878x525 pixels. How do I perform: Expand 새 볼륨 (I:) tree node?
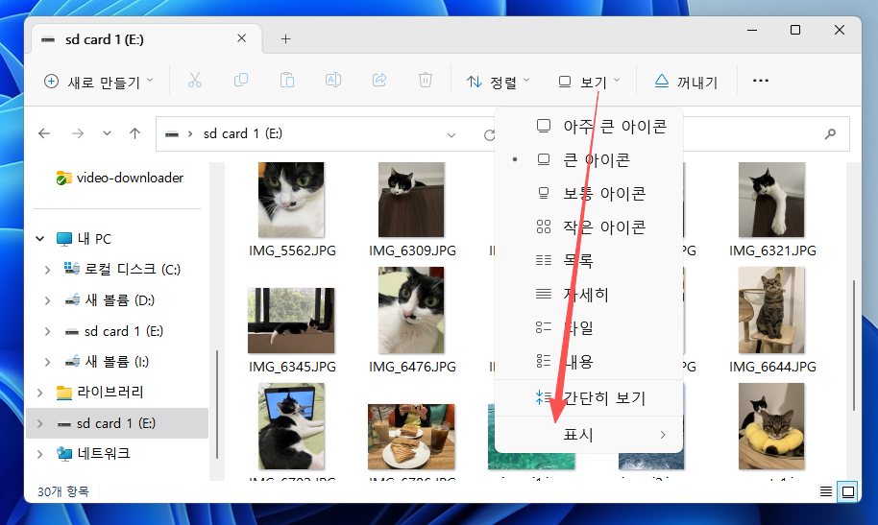coord(48,362)
